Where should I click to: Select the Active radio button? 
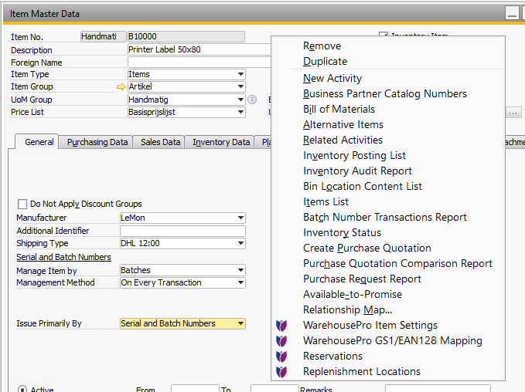[22, 390]
